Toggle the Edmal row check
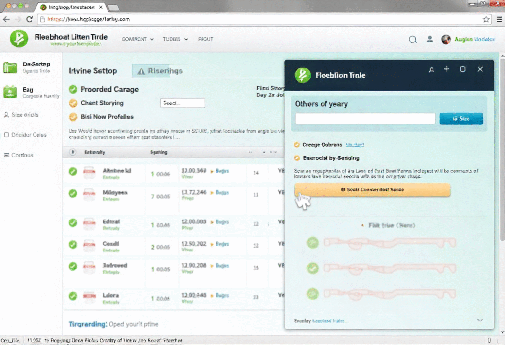The image size is (505, 345). pyautogui.click(x=73, y=223)
